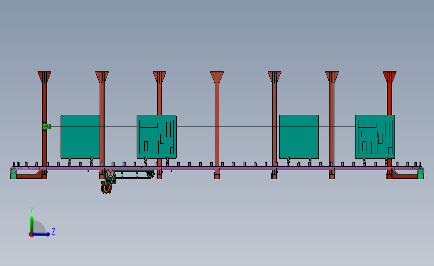Select the second red post from the left
The image size is (434, 266).
[x=102, y=125]
